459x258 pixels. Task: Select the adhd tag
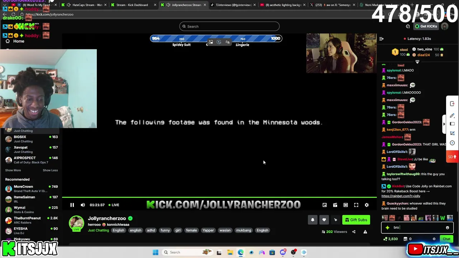151,230
